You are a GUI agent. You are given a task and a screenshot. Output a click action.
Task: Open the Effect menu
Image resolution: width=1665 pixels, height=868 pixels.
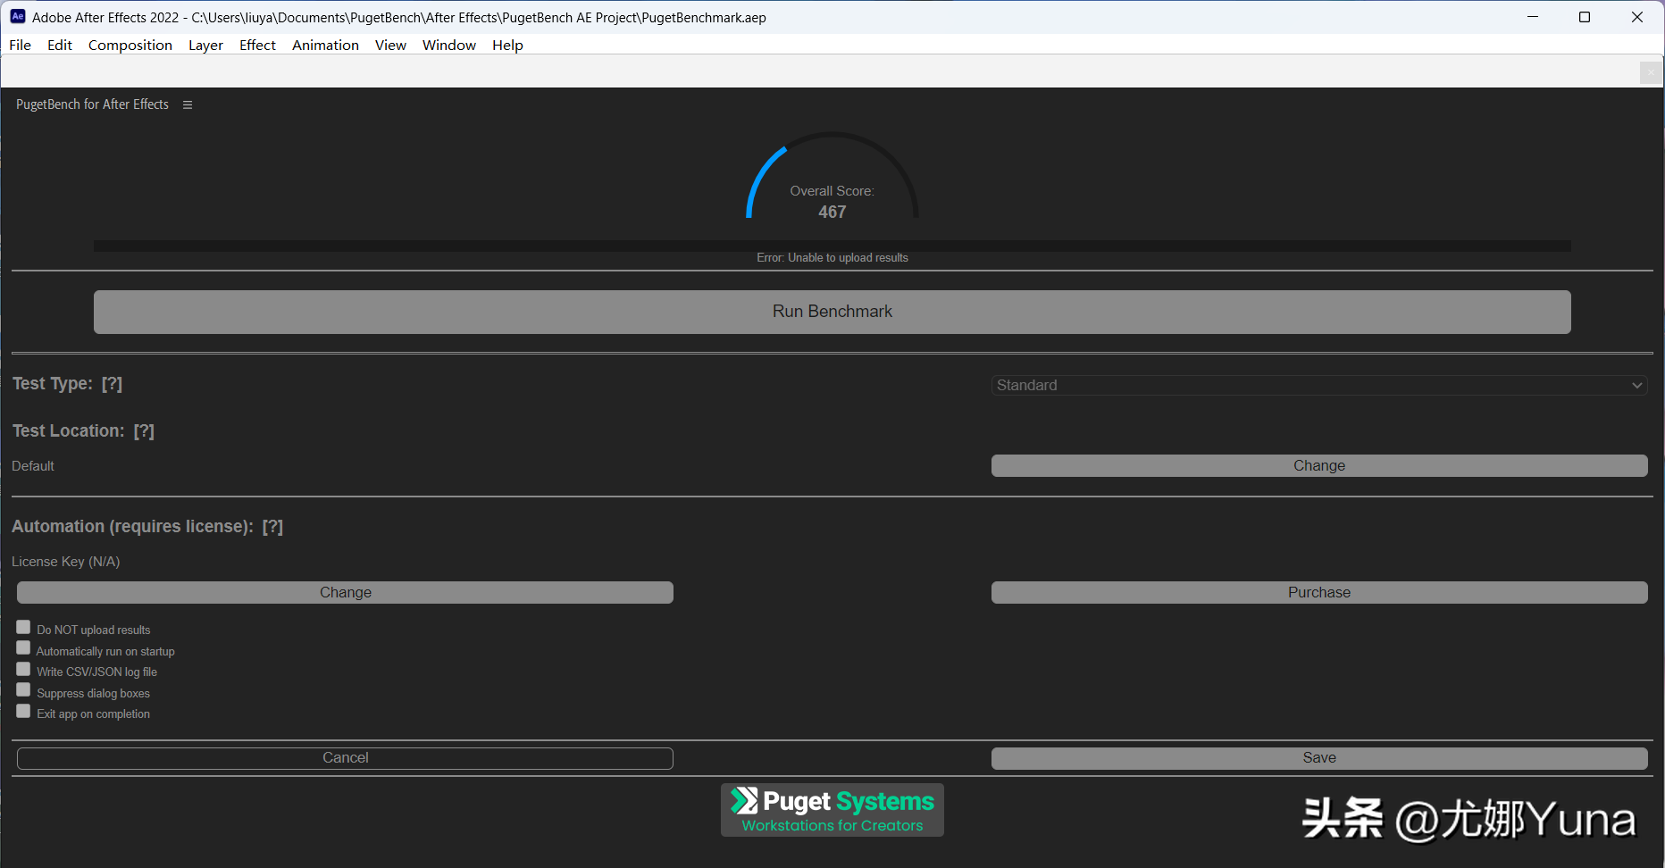(x=257, y=45)
